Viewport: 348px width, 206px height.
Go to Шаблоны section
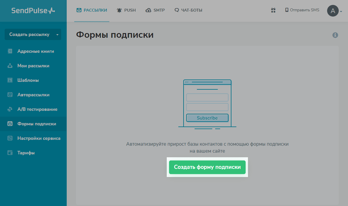33,80
